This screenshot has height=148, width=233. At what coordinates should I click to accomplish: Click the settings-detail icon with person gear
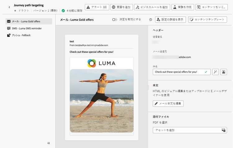158,20
